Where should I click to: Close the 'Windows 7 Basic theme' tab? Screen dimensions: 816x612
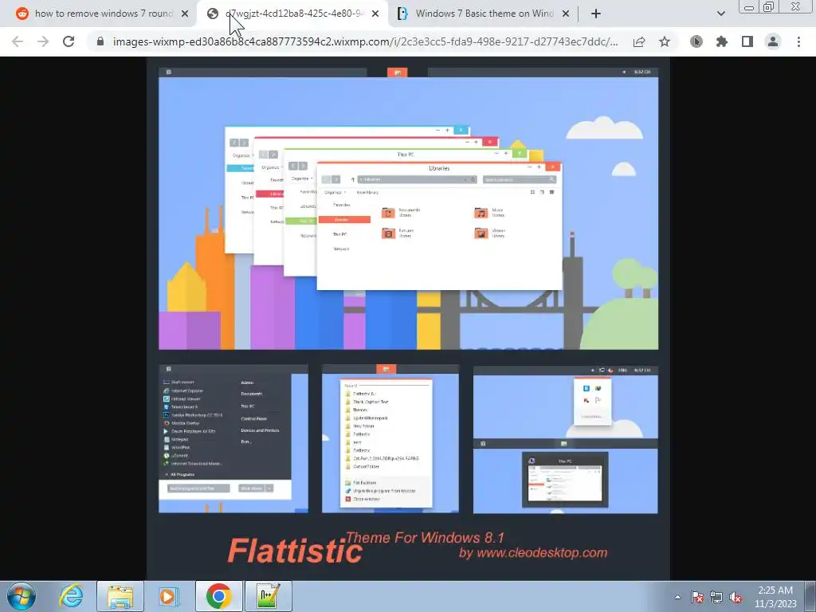click(x=566, y=14)
